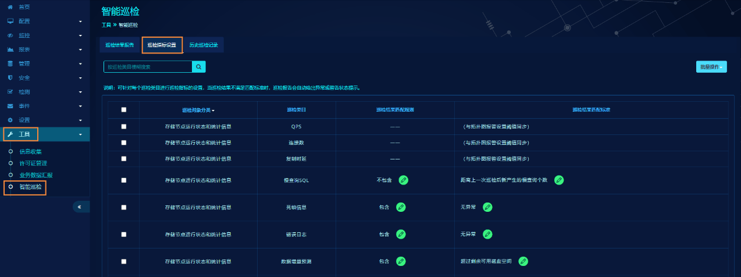Check the QPS row checkbox

[123, 126]
